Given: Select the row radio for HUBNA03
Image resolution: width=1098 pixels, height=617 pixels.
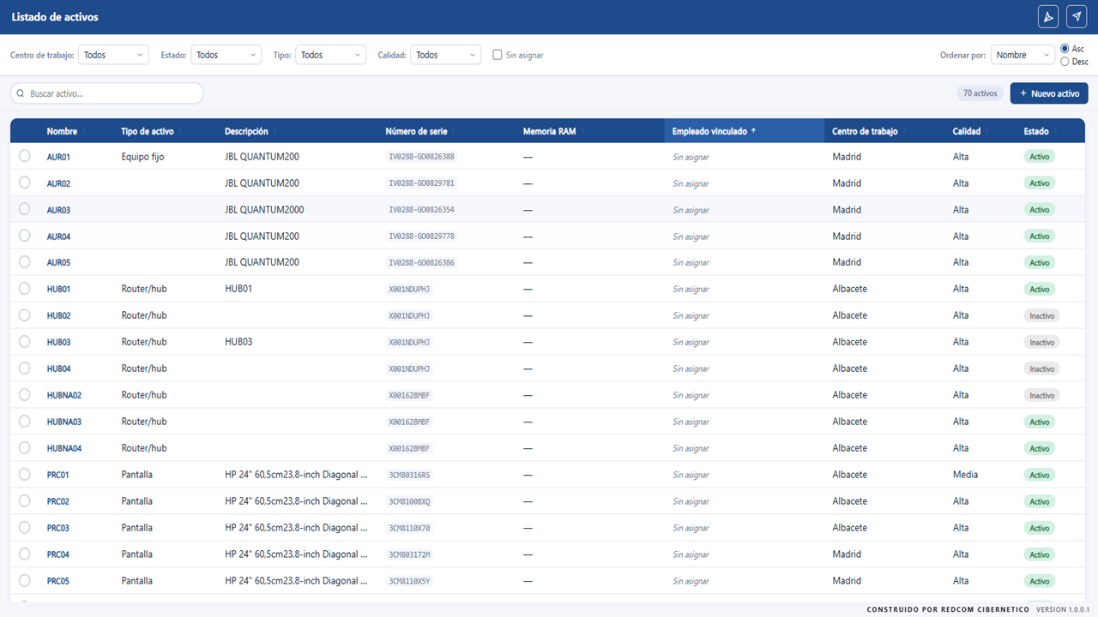Looking at the screenshot, I should click(x=25, y=422).
